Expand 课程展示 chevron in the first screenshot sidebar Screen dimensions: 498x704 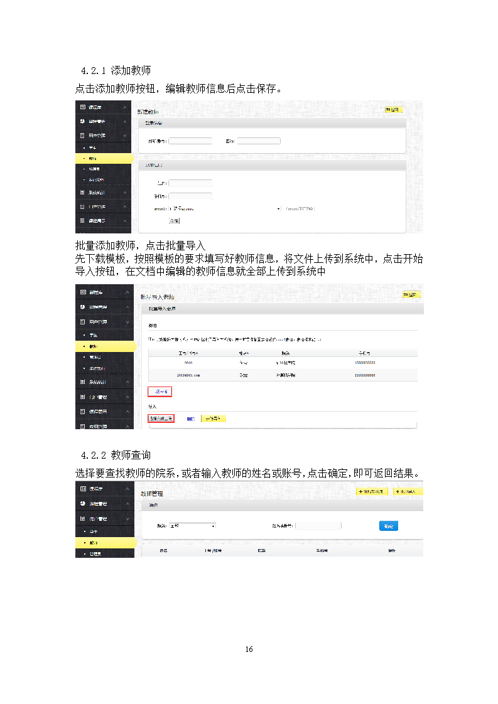(125, 220)
